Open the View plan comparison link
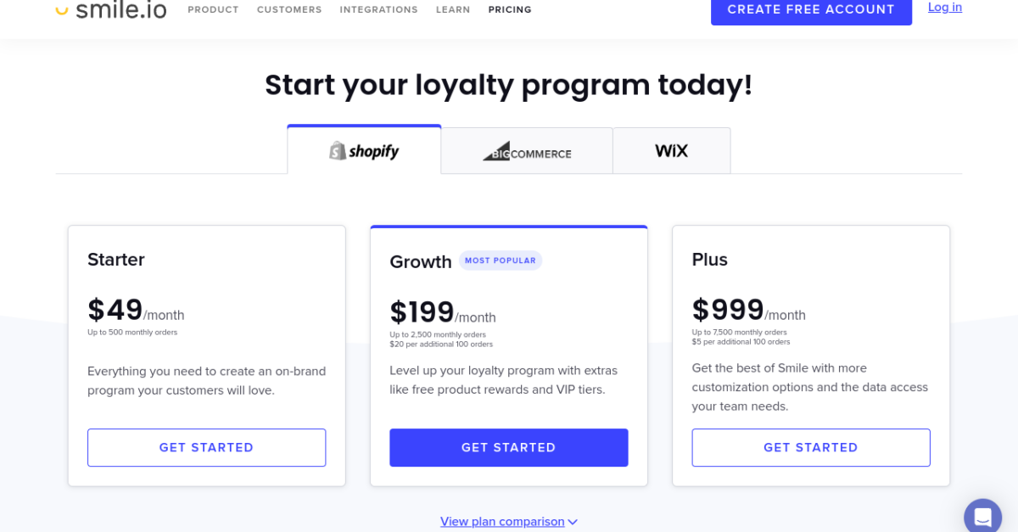The image size is (1018, 532). pos(502,521)
